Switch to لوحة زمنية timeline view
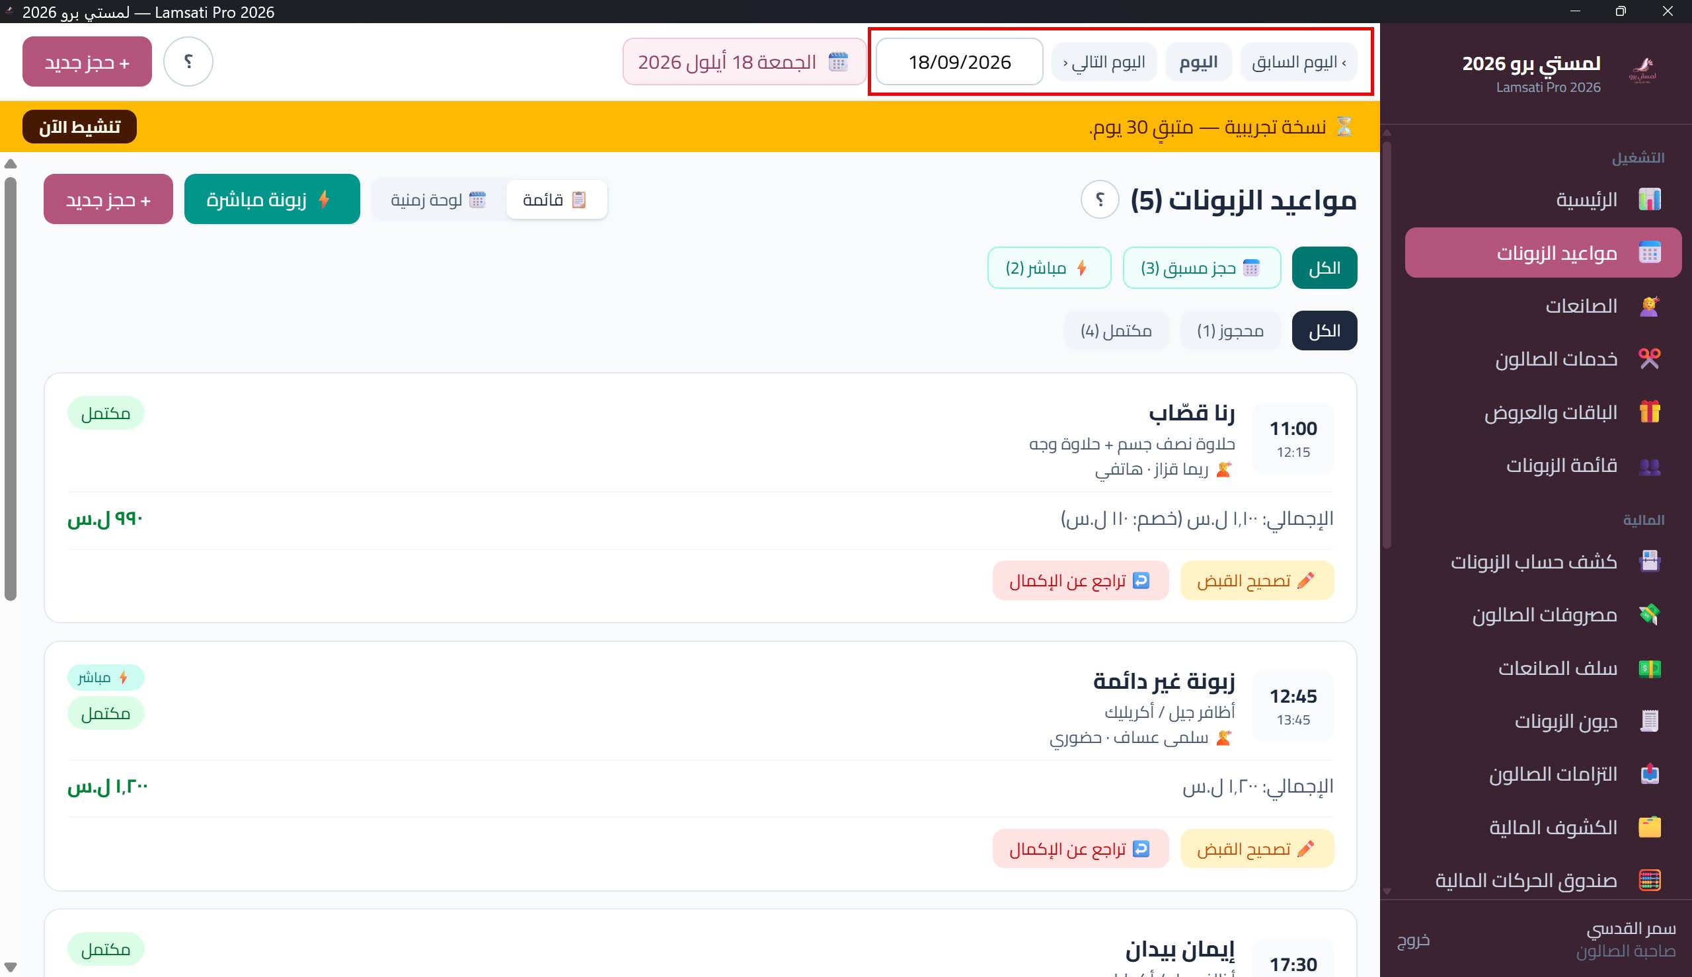Viewport: 1692px width, 977px height. pos(439,199)
